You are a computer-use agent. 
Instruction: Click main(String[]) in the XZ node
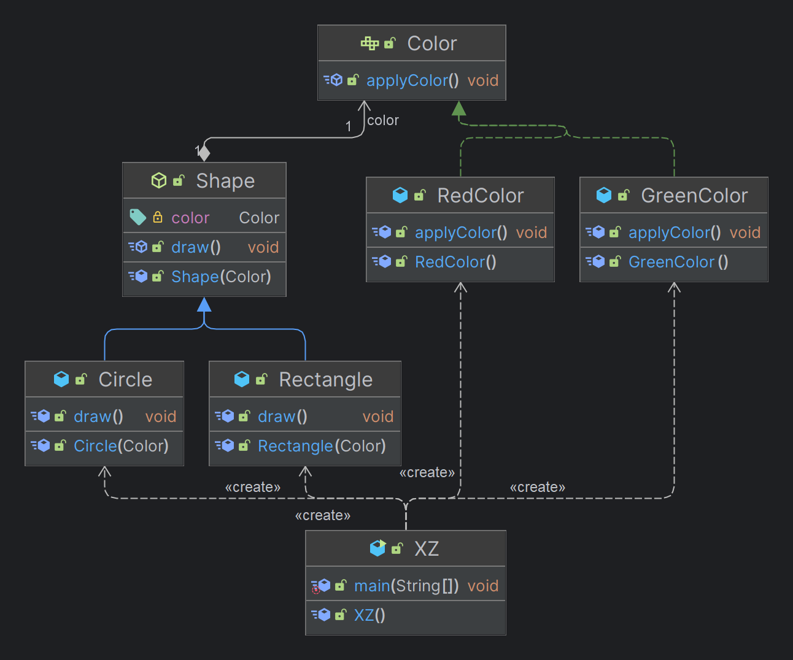(406, 586)
